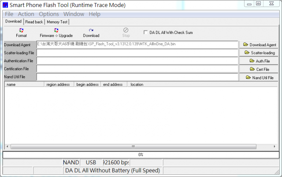Click the USB status bar cell
This screenshot has width=282, height=177.
(91, 162)
